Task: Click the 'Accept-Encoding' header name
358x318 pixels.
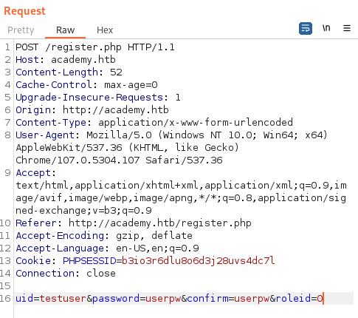Action: (x=60, y=236)
